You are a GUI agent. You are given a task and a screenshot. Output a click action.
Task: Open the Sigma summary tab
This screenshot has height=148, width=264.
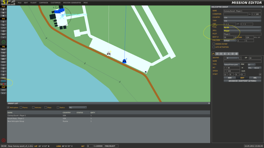point(225,54)
